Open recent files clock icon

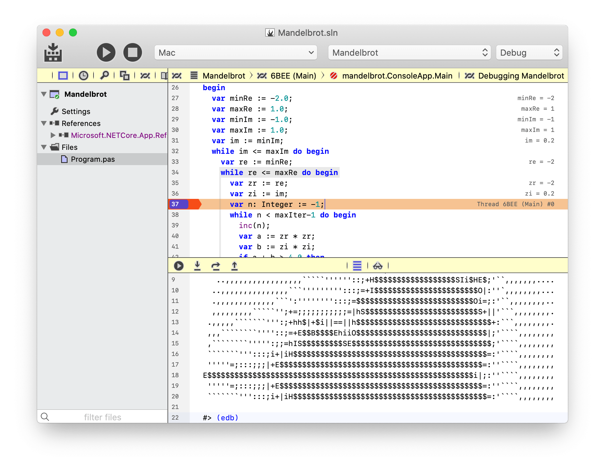coord(84,76)
